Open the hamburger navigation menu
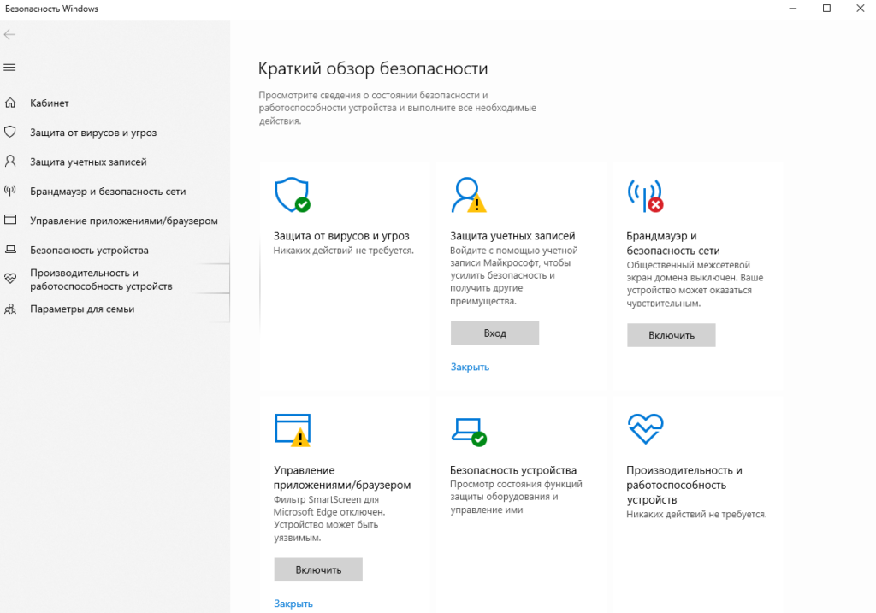Screen dimensions: 876x613 click(9, 68)
